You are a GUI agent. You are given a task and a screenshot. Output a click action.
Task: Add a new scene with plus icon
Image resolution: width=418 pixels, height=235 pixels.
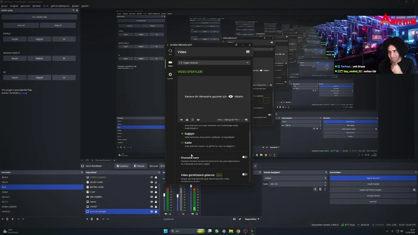3,219
